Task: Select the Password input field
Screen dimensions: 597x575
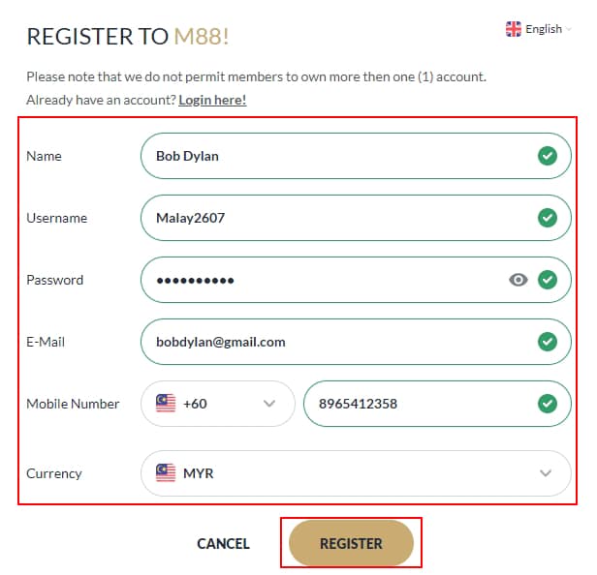Action: 320,280
